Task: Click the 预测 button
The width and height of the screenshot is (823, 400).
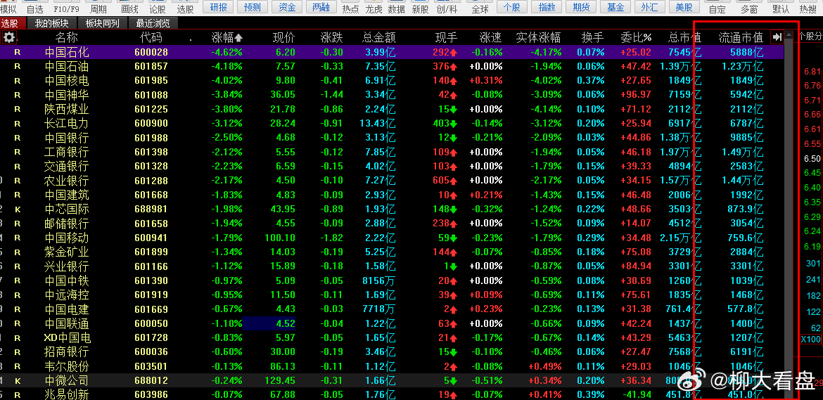Action: [253, 7]
